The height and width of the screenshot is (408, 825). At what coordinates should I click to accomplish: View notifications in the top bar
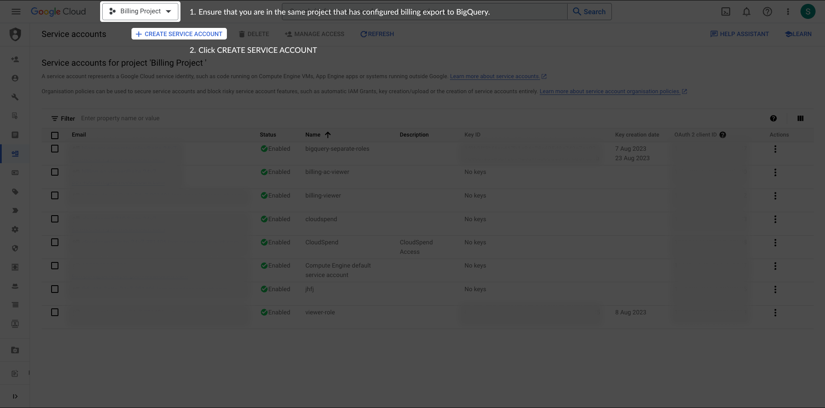click(x=746, y=12)
